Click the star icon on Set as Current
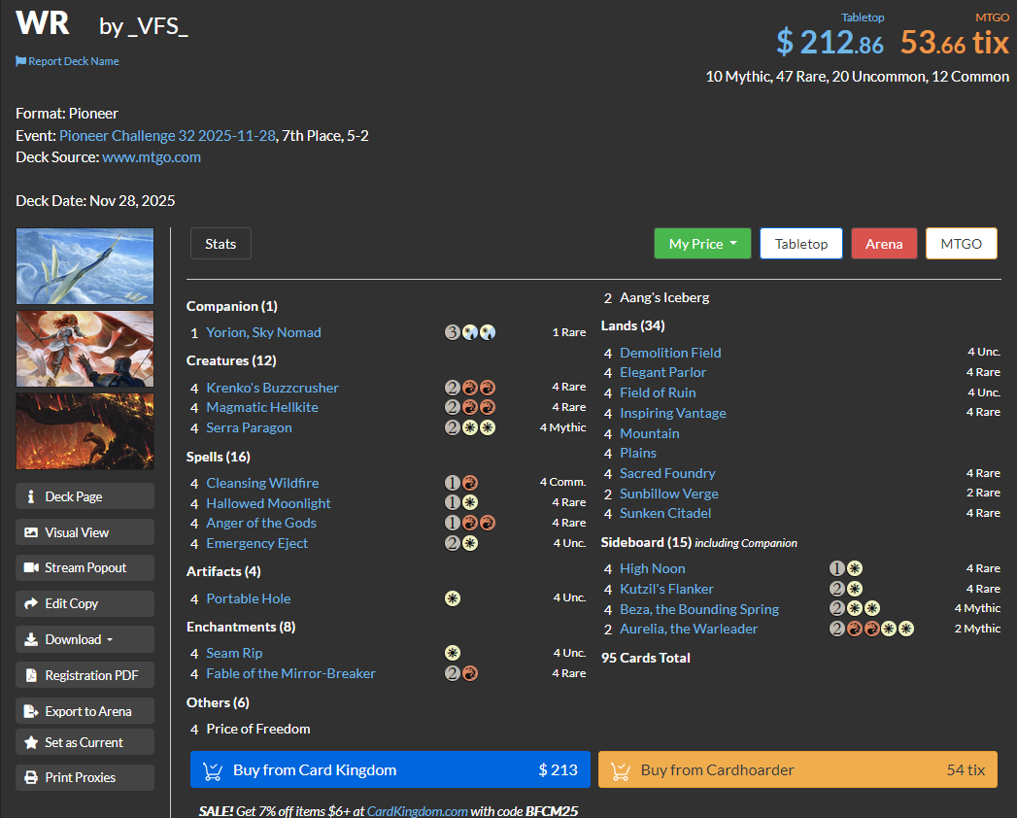The image size is (1017, 818). coord(30,742)
